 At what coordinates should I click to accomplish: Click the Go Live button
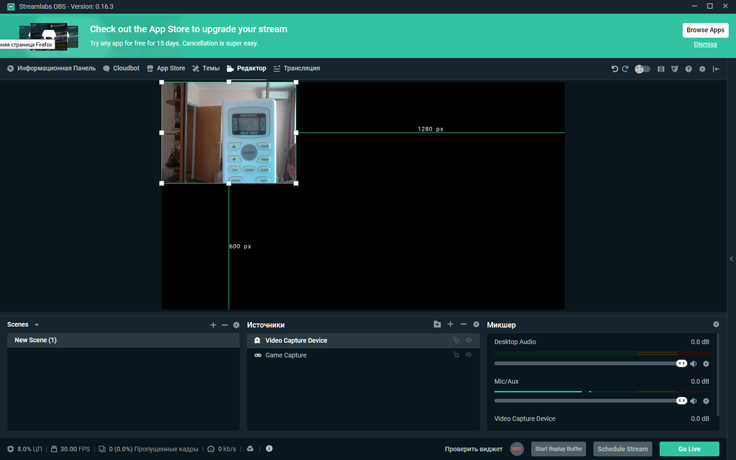tap(689, 448)
